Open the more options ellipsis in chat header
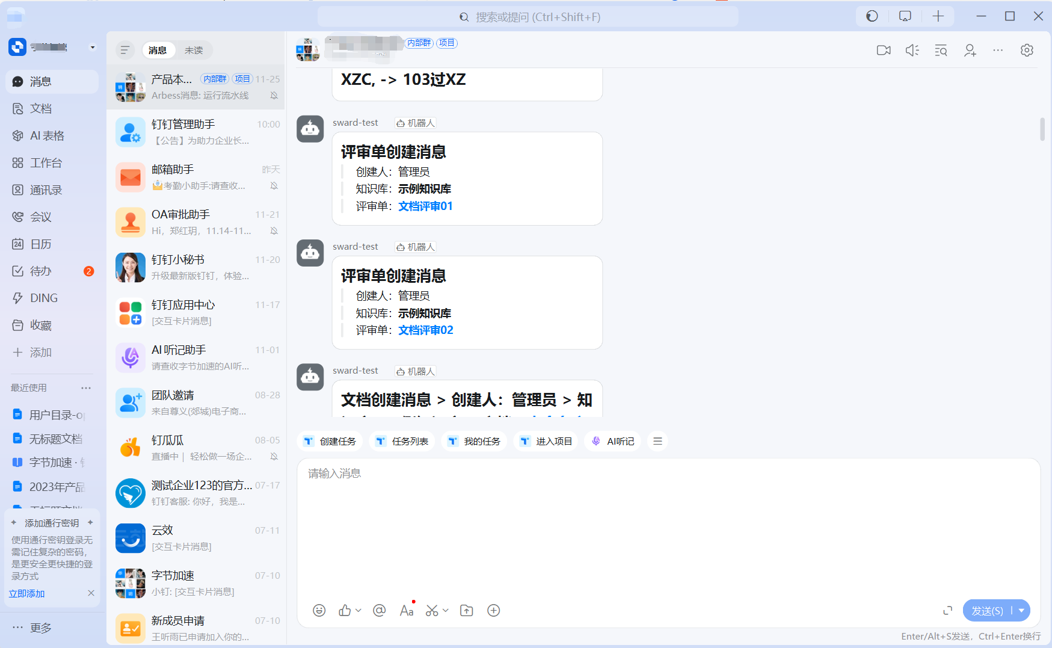Image resolution: width=1052 pixels, height=648 pixels. [998, 51]
